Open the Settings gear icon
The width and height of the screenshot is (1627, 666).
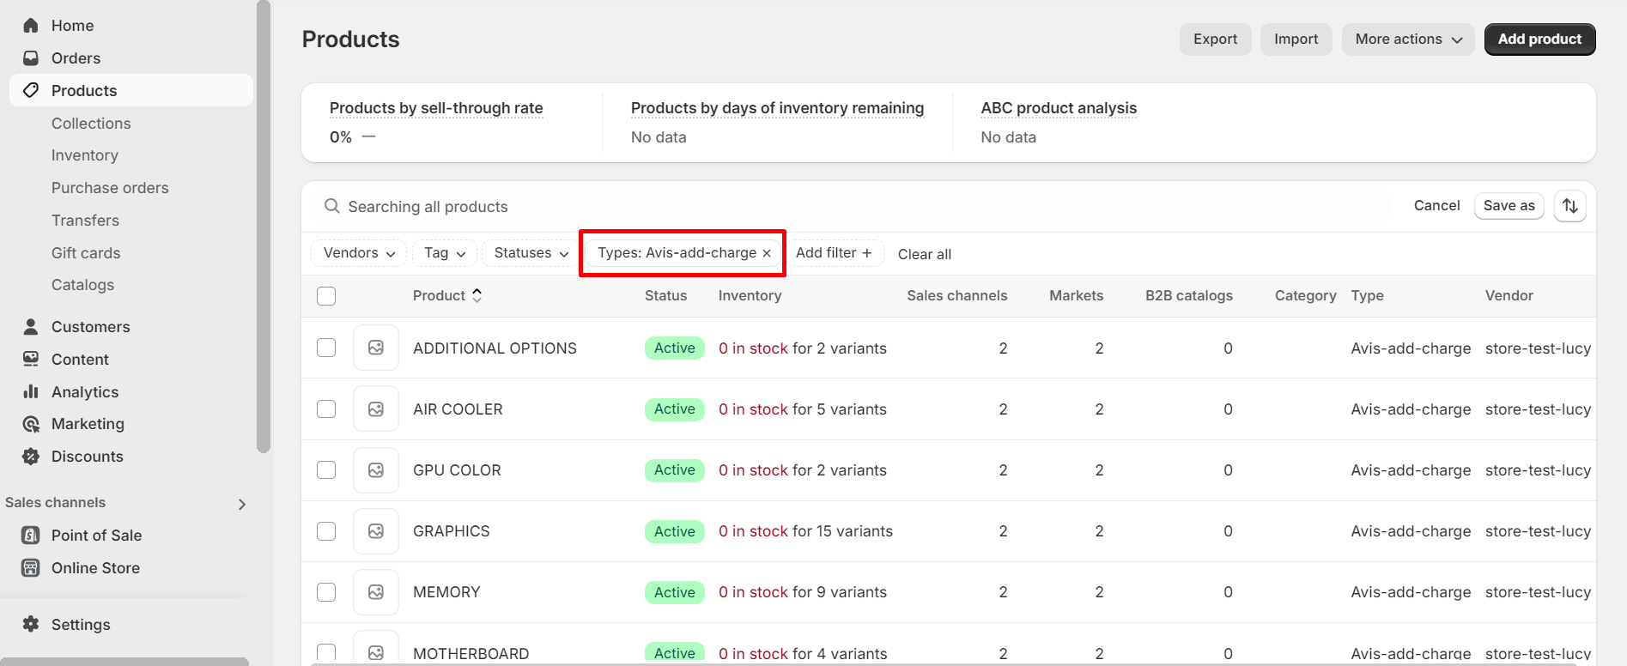tap(31, 625)
